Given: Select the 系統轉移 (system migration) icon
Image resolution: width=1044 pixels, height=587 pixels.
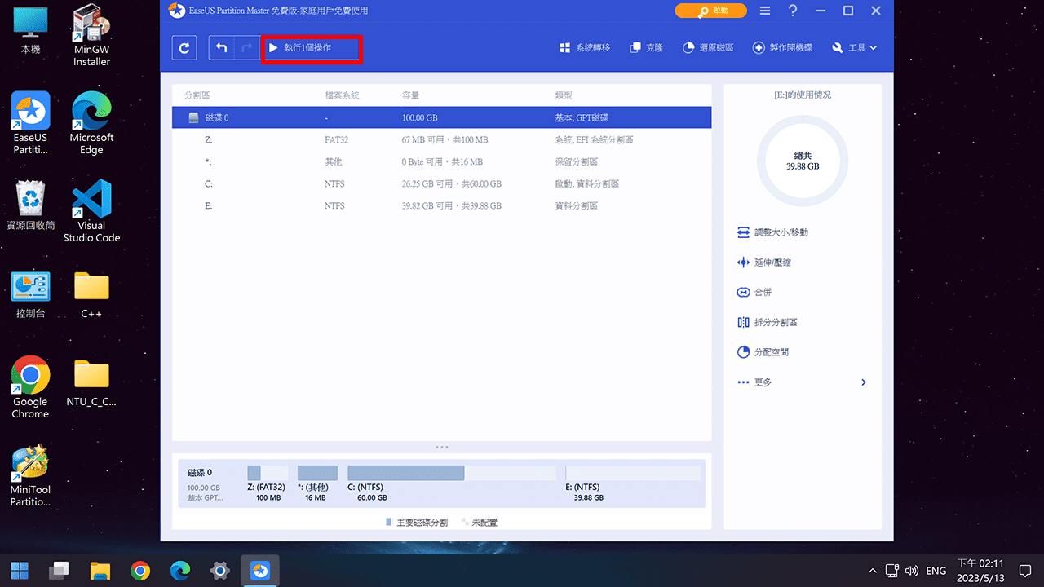Looking at the screenshot, I should pos(584,47).
